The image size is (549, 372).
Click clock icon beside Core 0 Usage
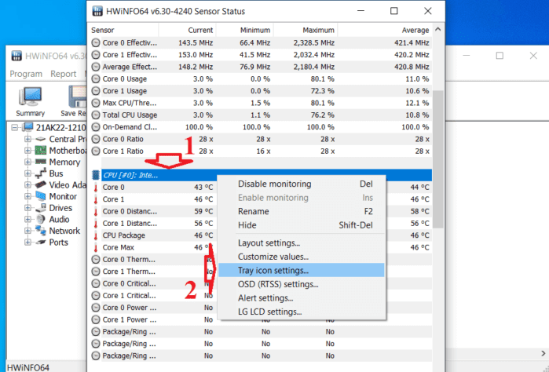[96, 78]
